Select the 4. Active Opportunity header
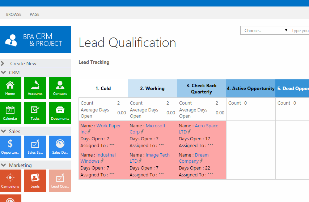This screenshot has height=202, width=309. (x=251, y=88)
